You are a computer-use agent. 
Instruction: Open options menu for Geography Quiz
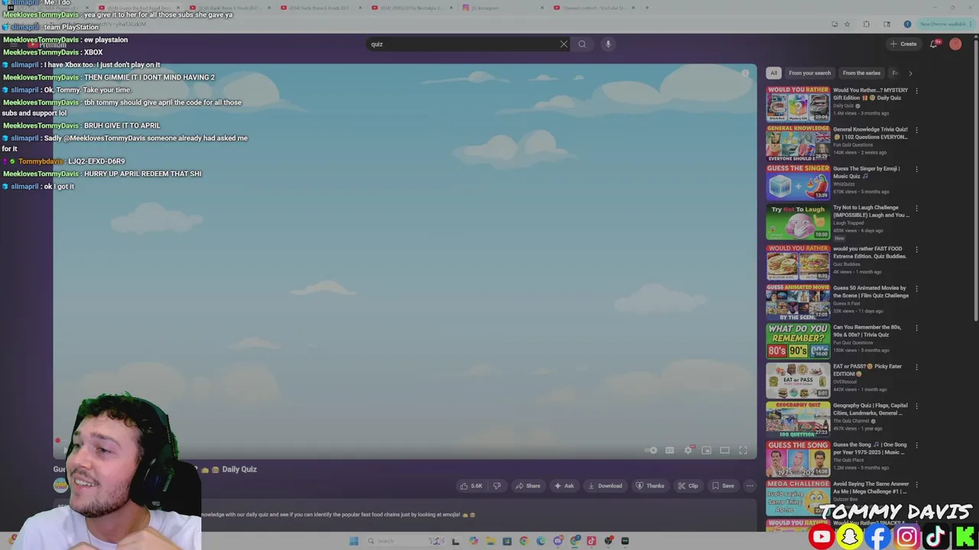[916, 406]
